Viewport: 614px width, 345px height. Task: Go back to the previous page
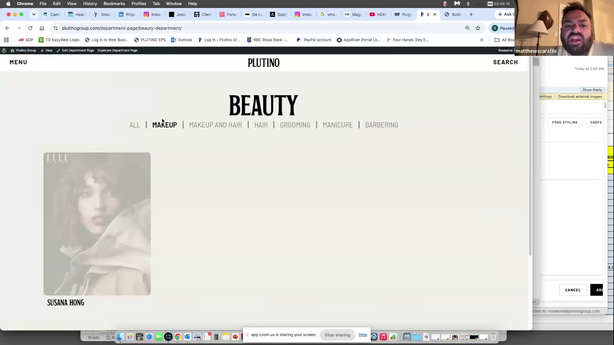7,28
